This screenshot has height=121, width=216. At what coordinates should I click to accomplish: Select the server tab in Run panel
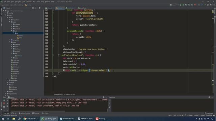[11, 97]
